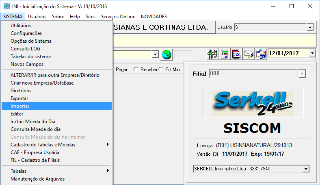Choose Consulta Moeda do dia
The height and width of the screenshot is (185, 320).
57,129
